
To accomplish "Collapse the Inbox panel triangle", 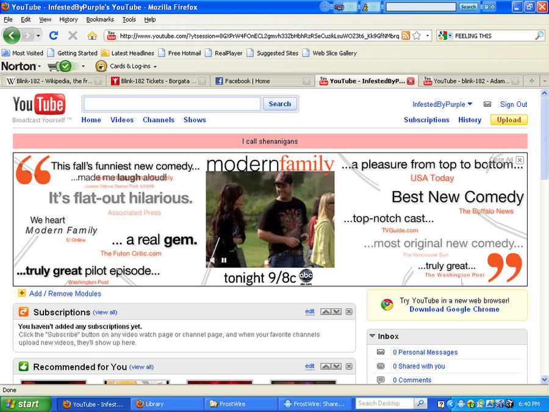I will coord(372,336).
